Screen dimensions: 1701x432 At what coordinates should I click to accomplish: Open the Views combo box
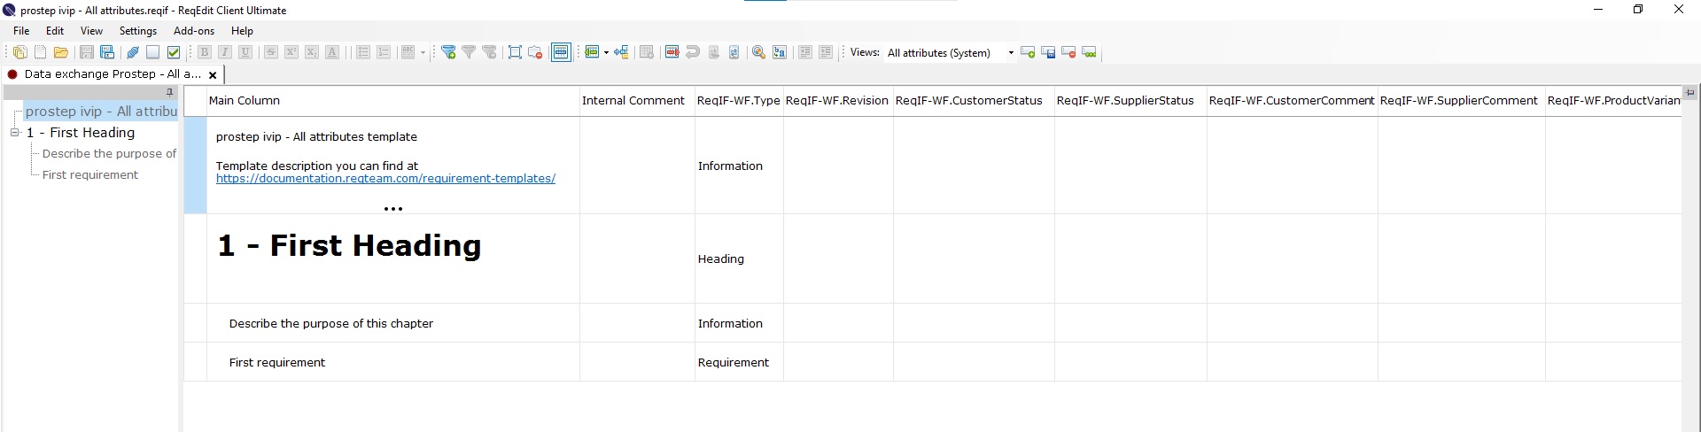click(950, 52)
